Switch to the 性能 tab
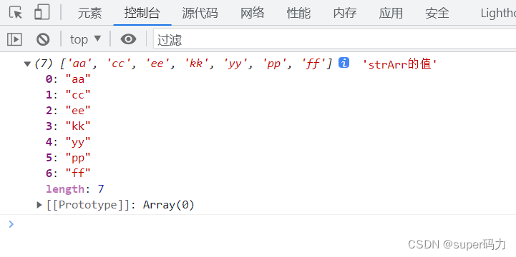 pos(298,13)
